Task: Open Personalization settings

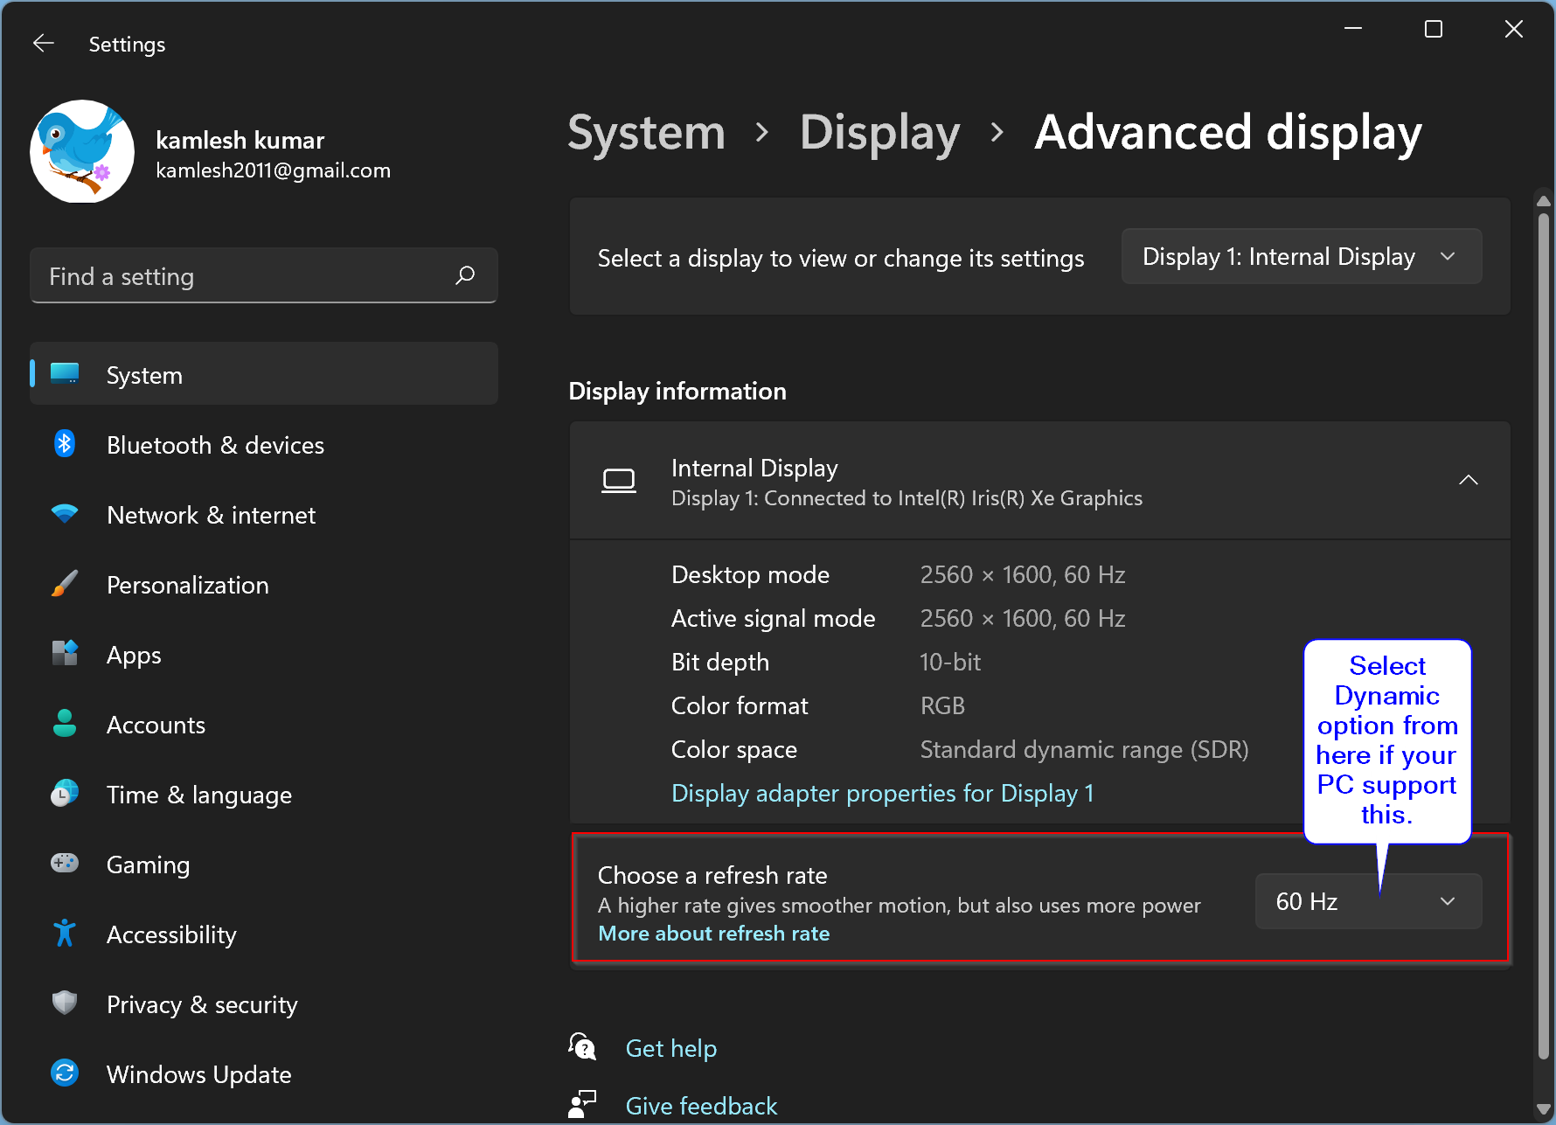Action: pos(264,584)
